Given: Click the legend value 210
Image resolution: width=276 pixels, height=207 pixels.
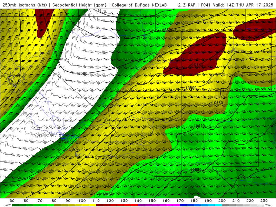Looking at the screenshot, I should point(236,201).
